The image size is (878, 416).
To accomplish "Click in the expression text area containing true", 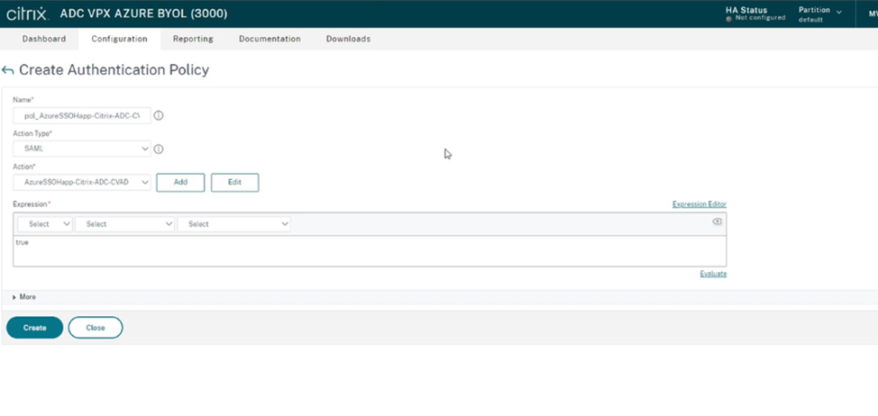I will [x=370, y=250].
